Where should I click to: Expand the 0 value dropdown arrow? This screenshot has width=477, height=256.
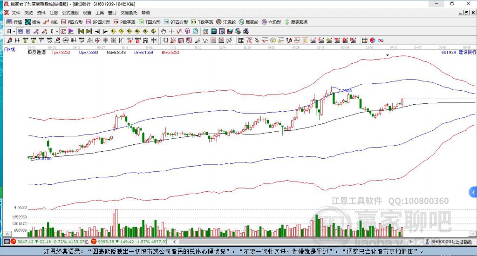pos(56,31)
